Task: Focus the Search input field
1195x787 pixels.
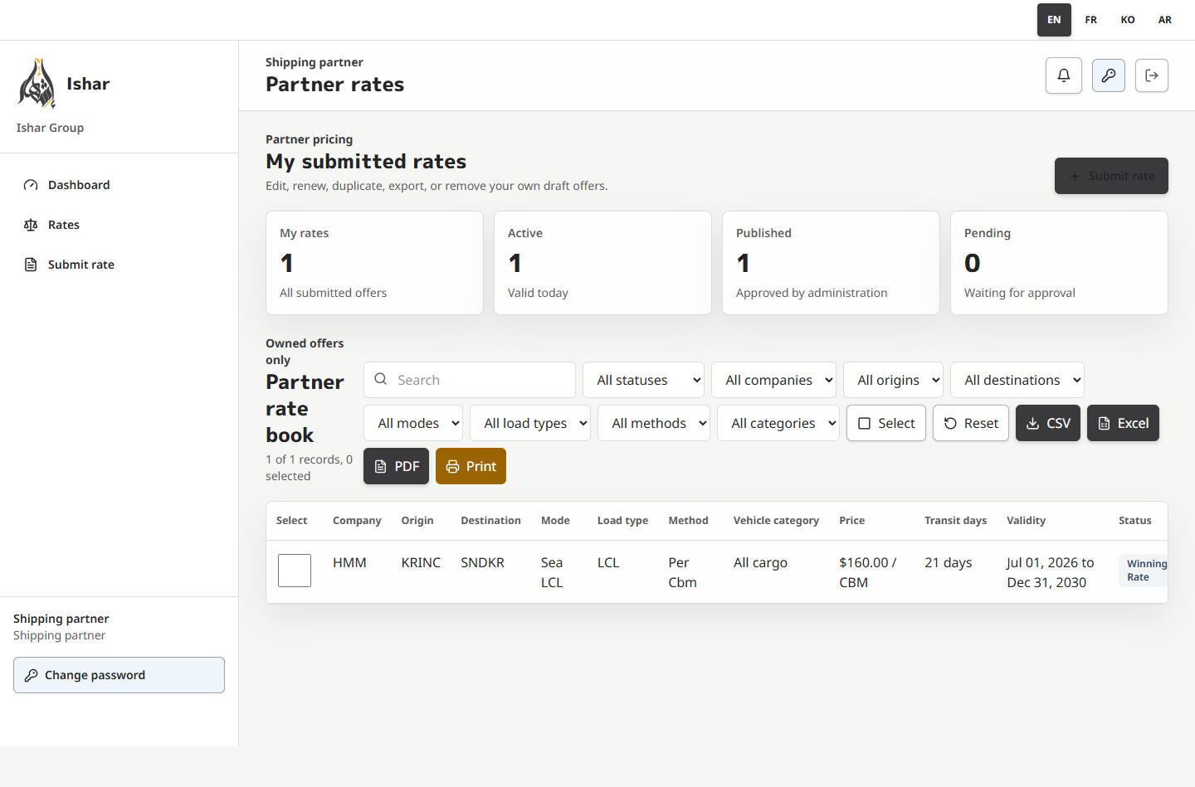Action: point(470,380)
